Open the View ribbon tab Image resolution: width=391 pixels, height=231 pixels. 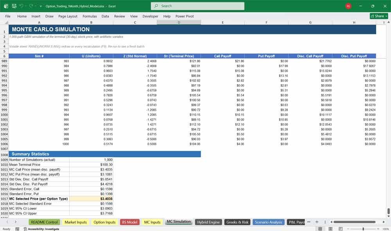(x=134, y=16)
